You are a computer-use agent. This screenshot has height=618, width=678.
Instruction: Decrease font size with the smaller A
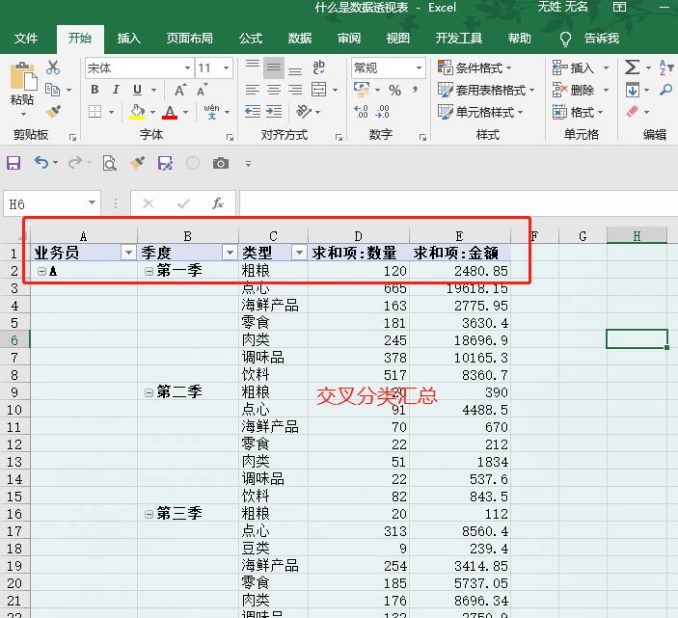point(202,90)
